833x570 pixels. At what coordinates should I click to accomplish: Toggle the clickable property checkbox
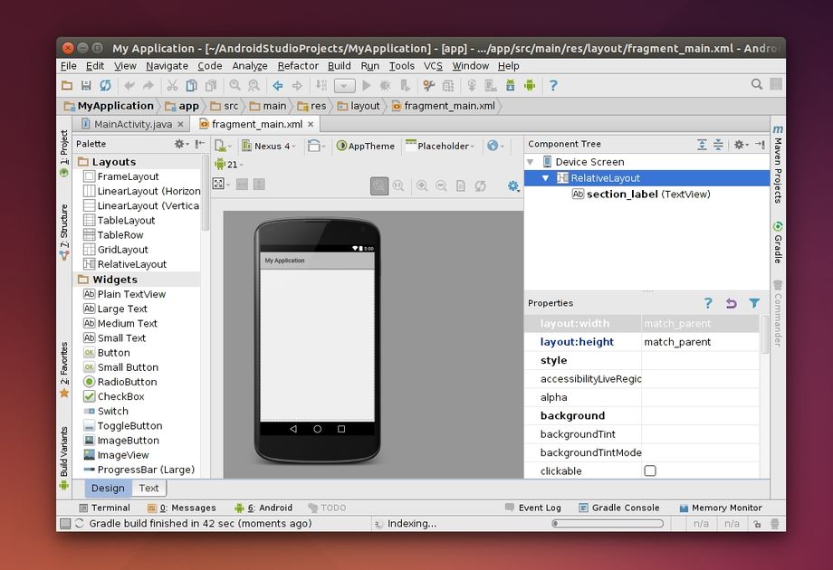pyautogui.click(x=650, y=470)
